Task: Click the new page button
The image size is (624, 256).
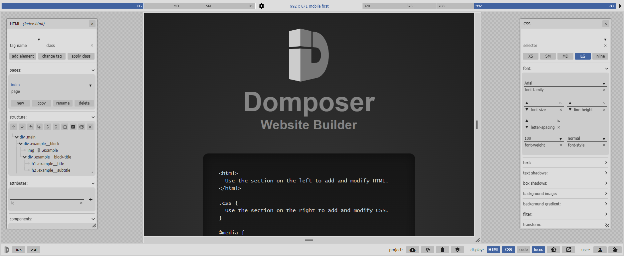Action: point(20,103)
